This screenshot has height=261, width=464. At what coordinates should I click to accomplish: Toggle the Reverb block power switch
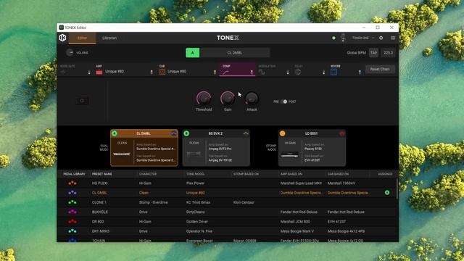360,72
